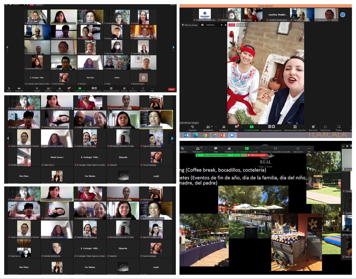This screenshot has width=356, height=279.
Task: Open Participantes 56 in top-right Zoom window
Action: point(208,128)
